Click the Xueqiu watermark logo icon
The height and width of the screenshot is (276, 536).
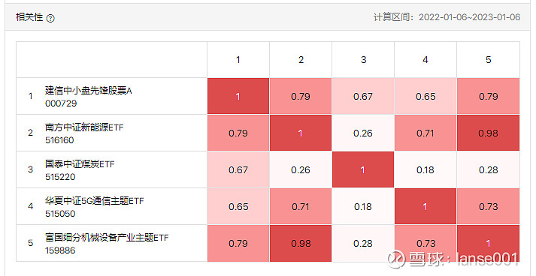tap(396, 258)
